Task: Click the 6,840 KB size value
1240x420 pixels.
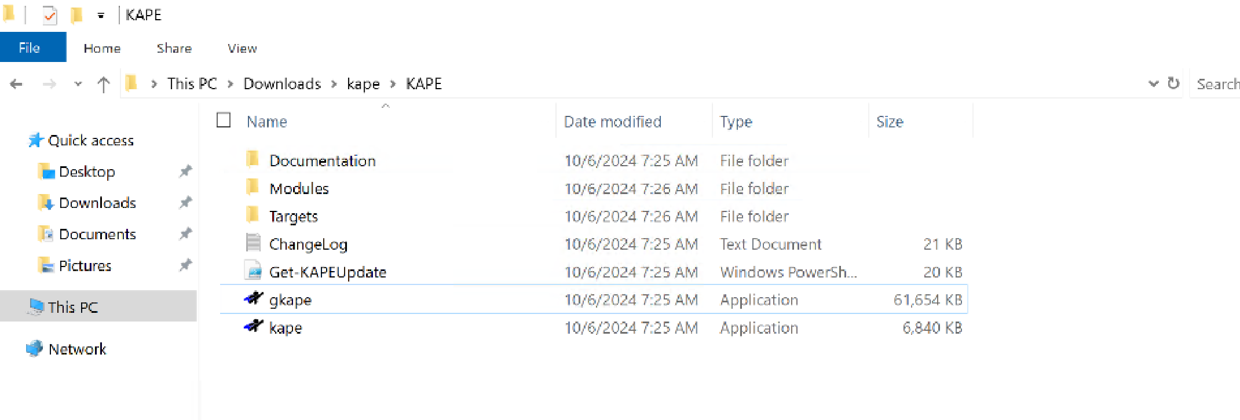Action: coord(932,327)
